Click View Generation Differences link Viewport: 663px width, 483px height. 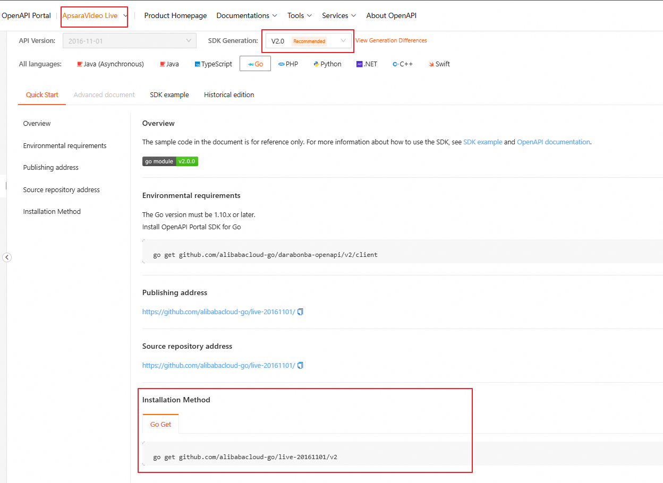coord(391,40)
